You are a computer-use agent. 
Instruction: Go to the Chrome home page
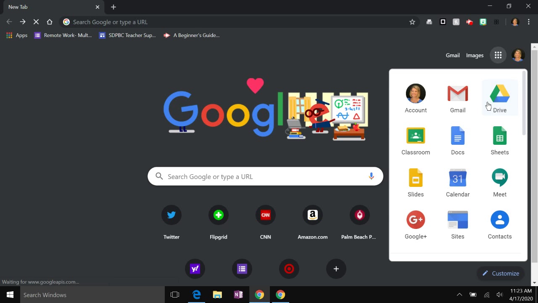(50, 22)
